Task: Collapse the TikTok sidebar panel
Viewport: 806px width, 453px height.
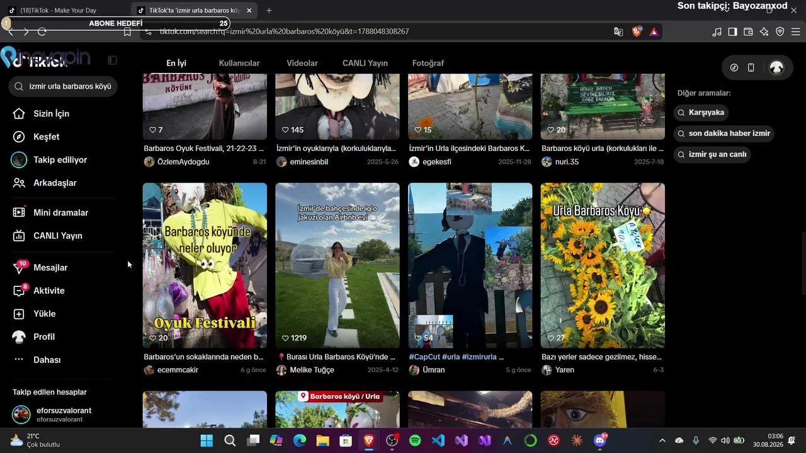Action: point(112,60)
